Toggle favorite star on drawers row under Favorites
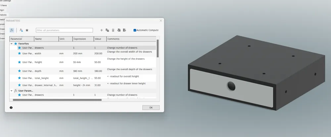Image resolution: width=331 pixels, height=137 pixels. pos(20,48)
